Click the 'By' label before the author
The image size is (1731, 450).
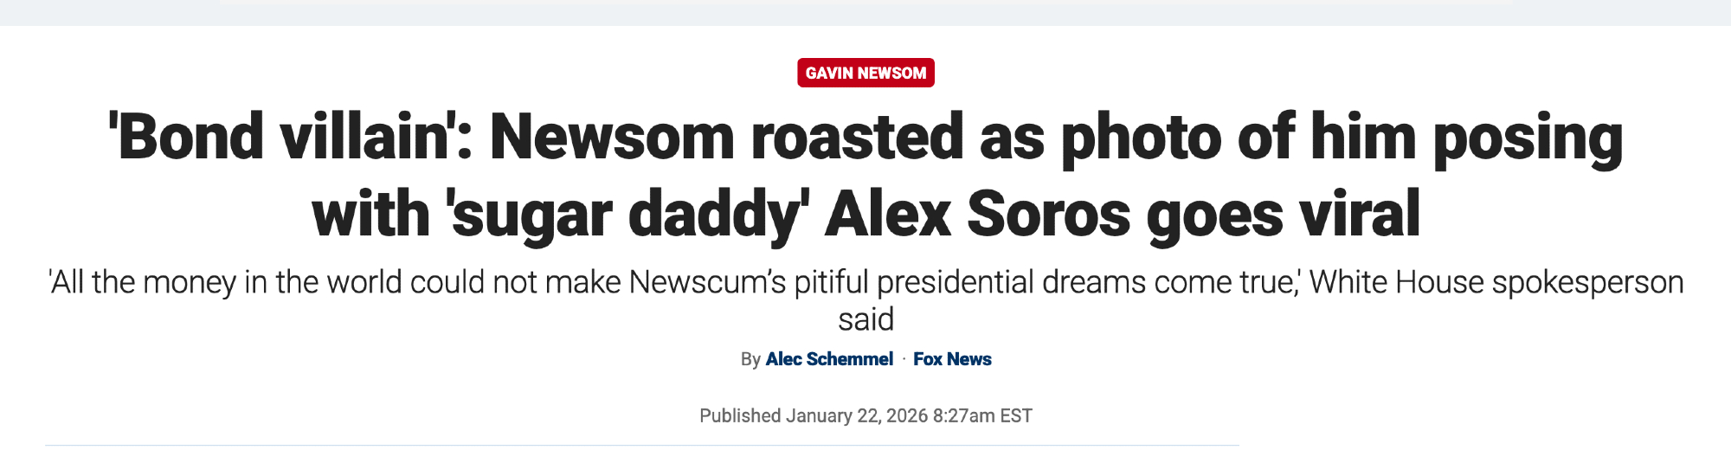750,359
